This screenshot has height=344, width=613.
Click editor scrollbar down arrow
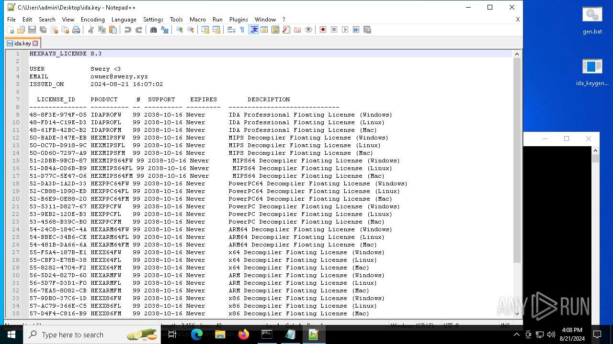(517, 313)
